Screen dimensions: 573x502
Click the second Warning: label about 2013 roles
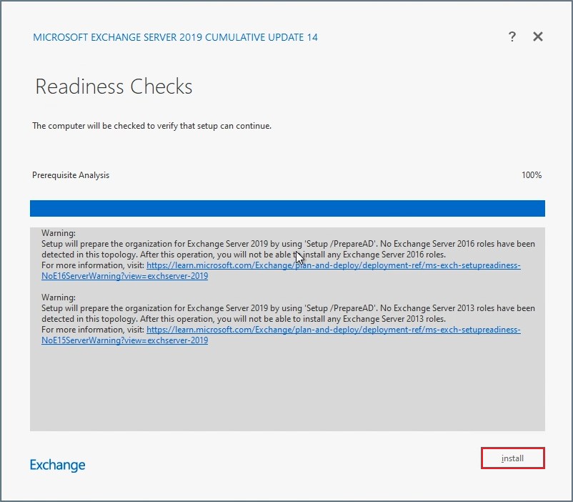(x=59, y=297)
